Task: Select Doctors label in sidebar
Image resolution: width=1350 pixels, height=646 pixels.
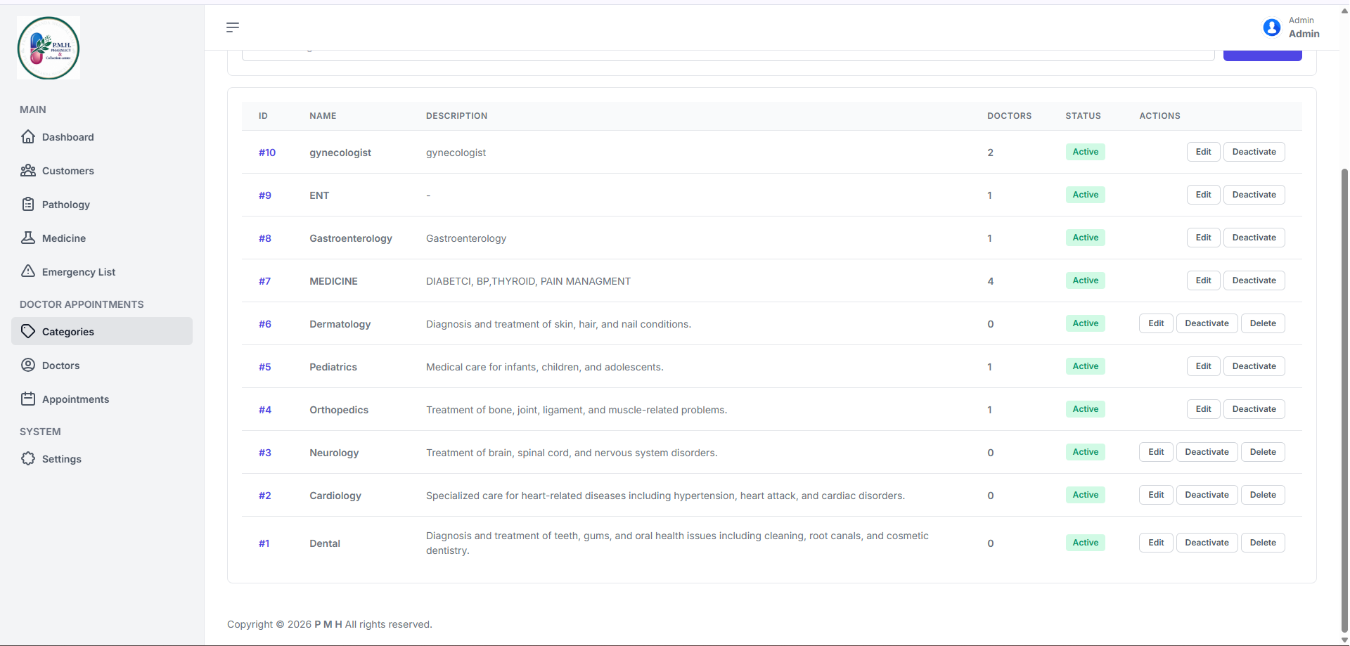Action: [60, 366]
